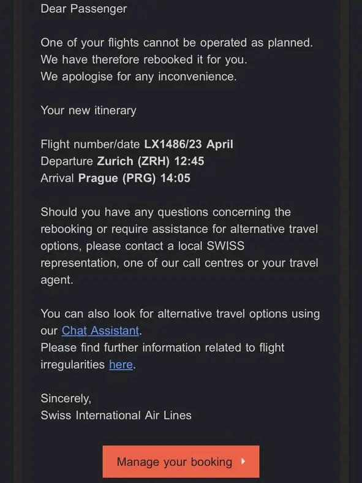Click the 'We apologise for any inconvenience' line
This screenshot has width=362, height=483.
(x=139, y=77)
